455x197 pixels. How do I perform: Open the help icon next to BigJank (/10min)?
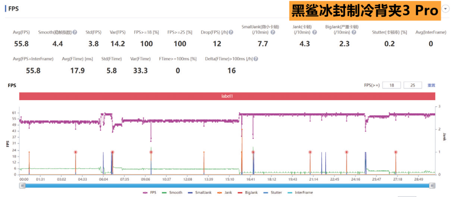point(353,32)
